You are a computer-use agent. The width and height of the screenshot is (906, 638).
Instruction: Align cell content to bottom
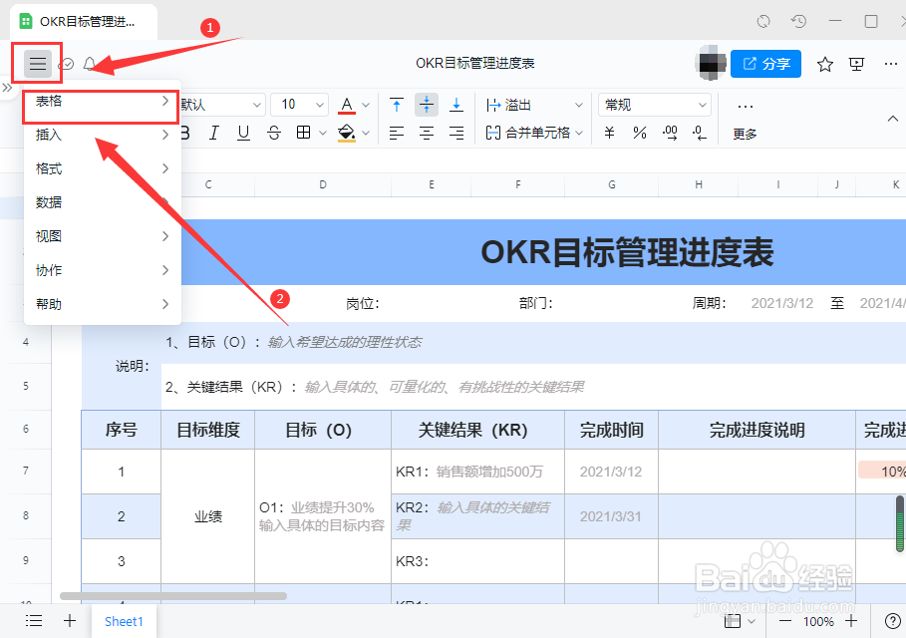(456, 106)
